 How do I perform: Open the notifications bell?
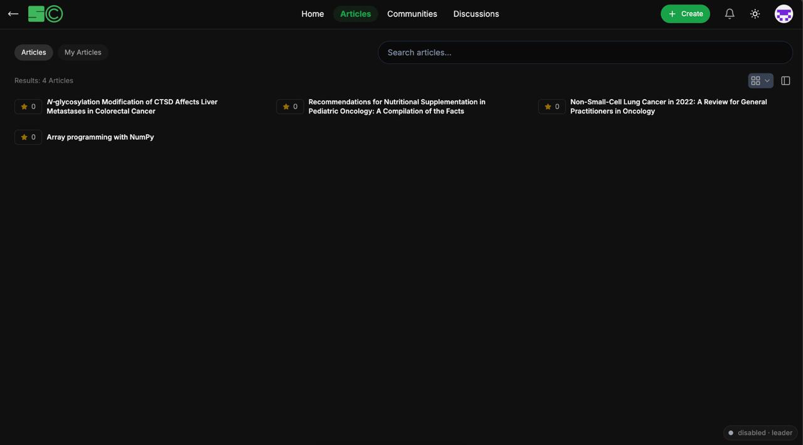730,14
